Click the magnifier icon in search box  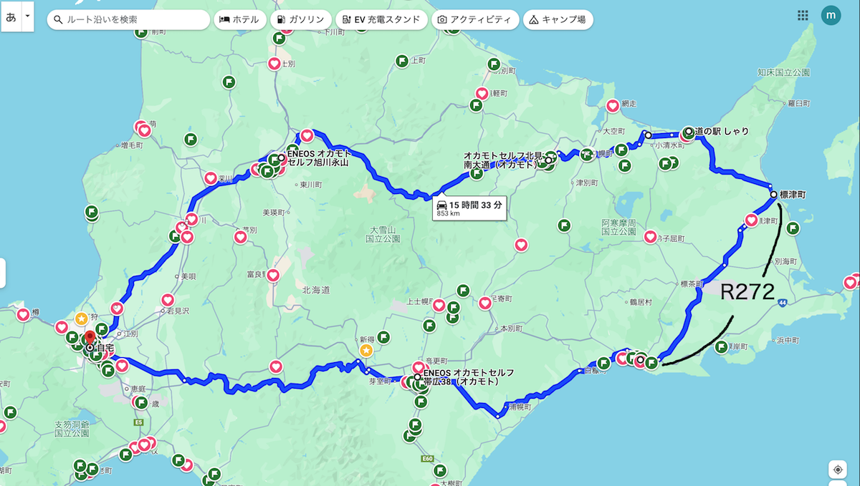pos(58,20)
